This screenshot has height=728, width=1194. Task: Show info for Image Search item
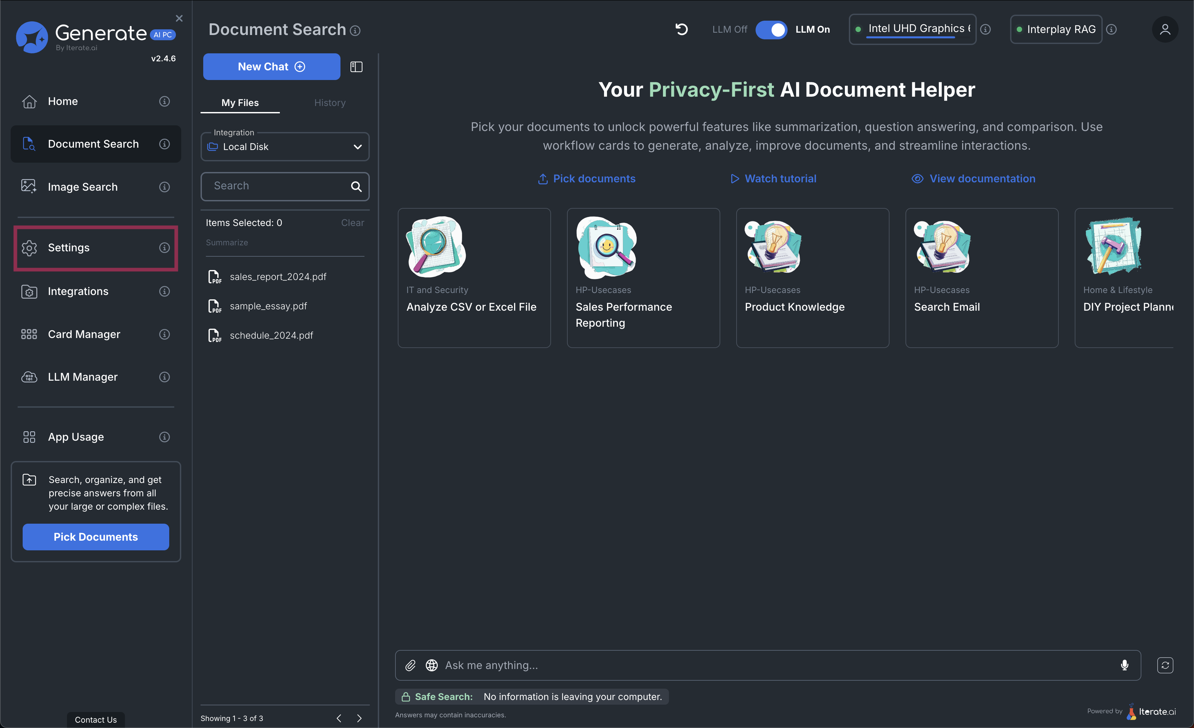(x=164, y=187)
